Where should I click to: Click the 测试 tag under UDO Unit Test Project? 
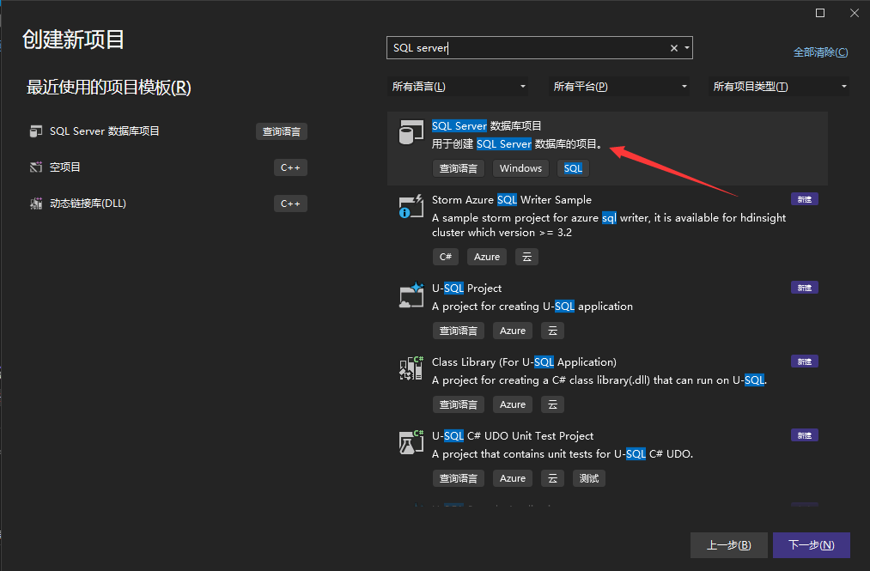click(x=588, y=478)
